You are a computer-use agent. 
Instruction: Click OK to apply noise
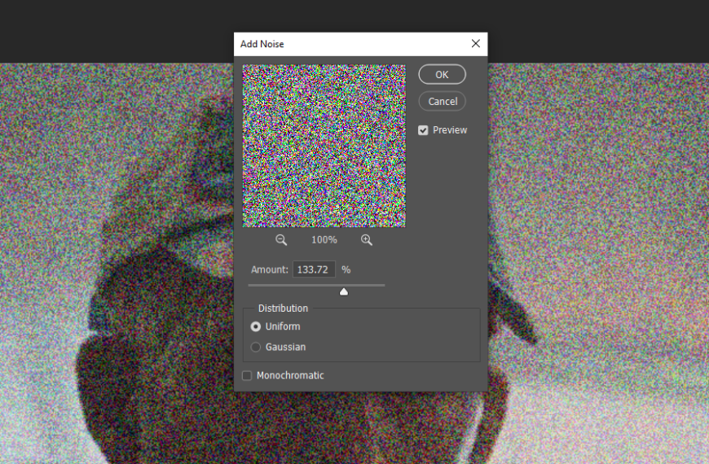442,75
